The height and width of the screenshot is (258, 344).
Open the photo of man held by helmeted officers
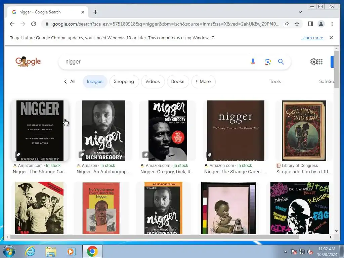(x=39, y=208)
